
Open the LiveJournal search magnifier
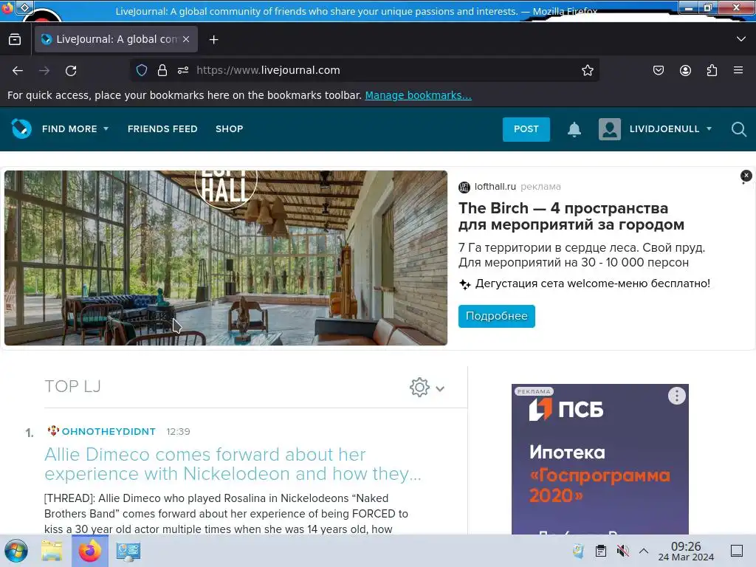[738, 129]
